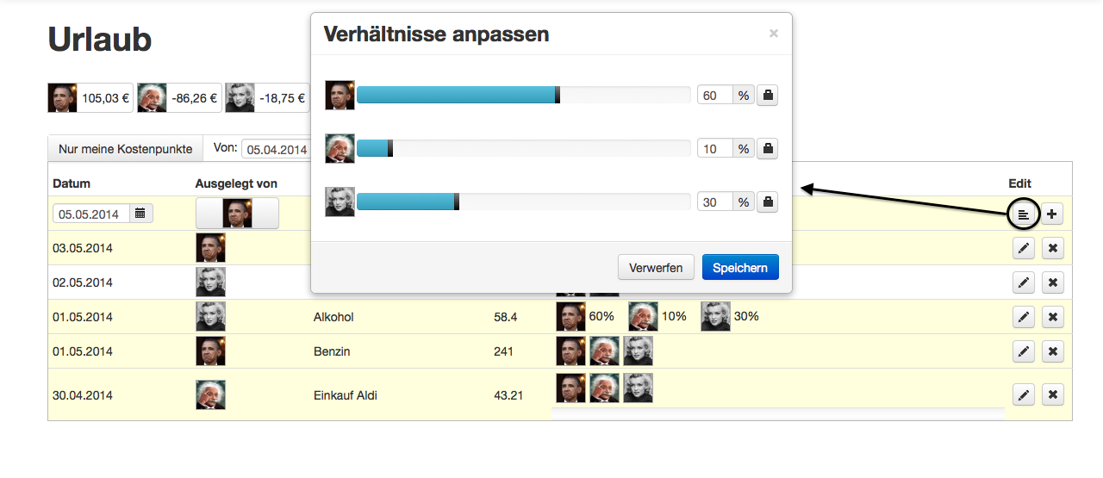The height and width of the screenshot is (478, 1103).
Task: Close the Verhältnisse anpassen dialog
Action: (x=773, y=34)
